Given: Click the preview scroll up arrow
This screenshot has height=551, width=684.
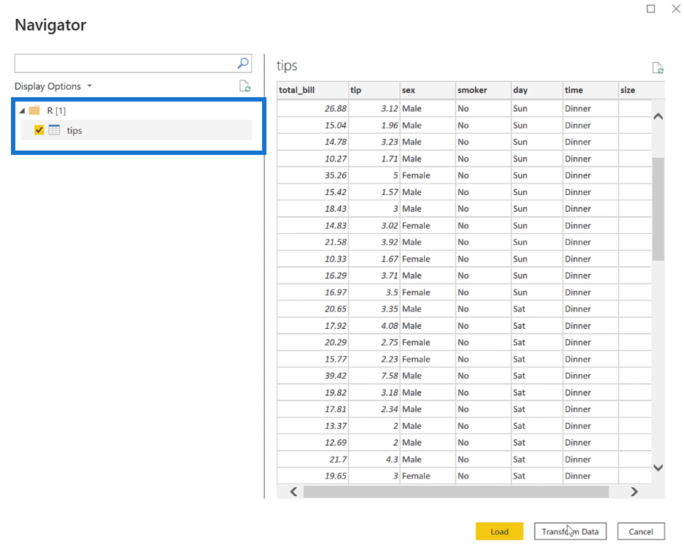Looking at the screenshot, I should [x=658, y=117].
